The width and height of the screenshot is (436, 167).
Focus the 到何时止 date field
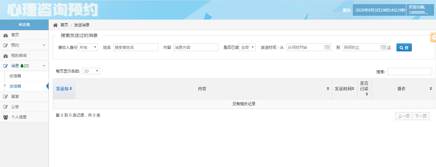[365, 47]
